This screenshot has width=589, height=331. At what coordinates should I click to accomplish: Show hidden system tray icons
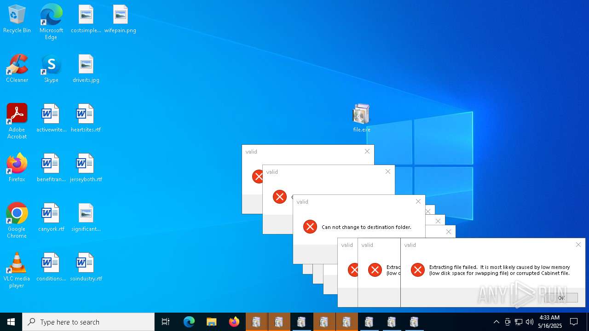(x=496, y=322)
